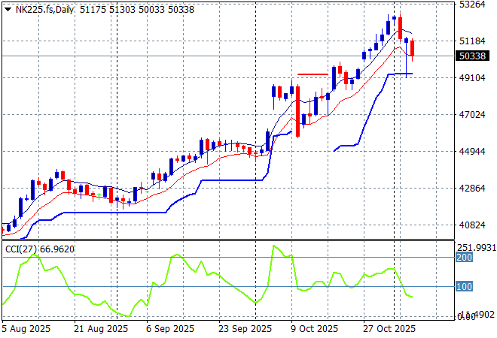Click the 6 Sep 2025 date label
This screenshot has width=497, height=338.
click(172, 329)
